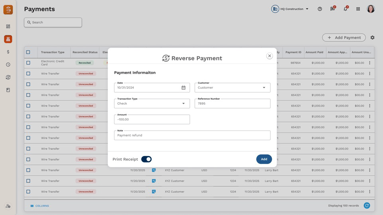Refresh the records list

click(x=367, y=205)
